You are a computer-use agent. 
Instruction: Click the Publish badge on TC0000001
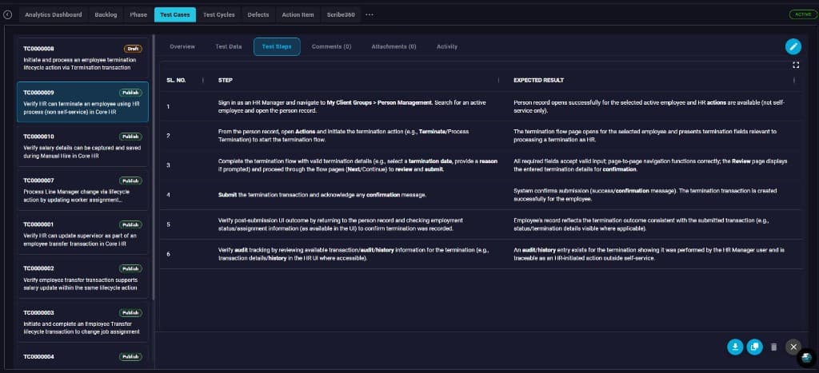[x=130, y=224]
